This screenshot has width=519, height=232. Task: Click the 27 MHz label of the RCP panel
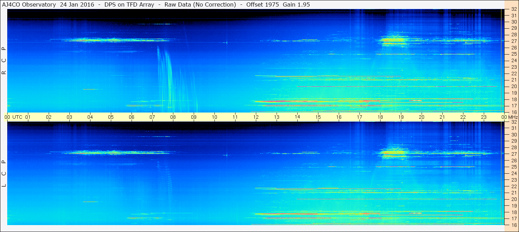513,41
